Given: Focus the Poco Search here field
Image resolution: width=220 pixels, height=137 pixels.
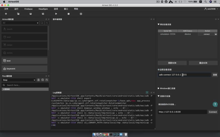Looking at the screenshot, I should click(x=25, y=85).
